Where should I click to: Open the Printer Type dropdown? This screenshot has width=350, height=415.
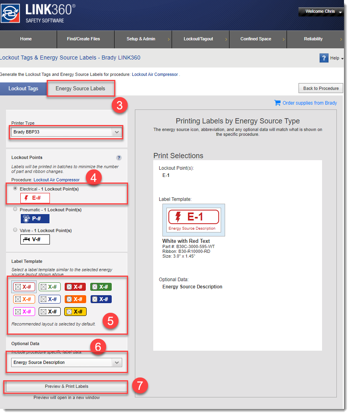pos(66,132)
